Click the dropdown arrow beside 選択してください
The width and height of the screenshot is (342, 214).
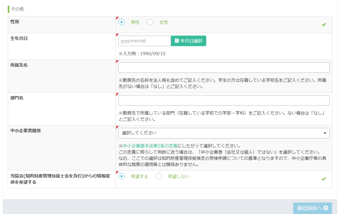pyautogui.click(x=325, y=133)
